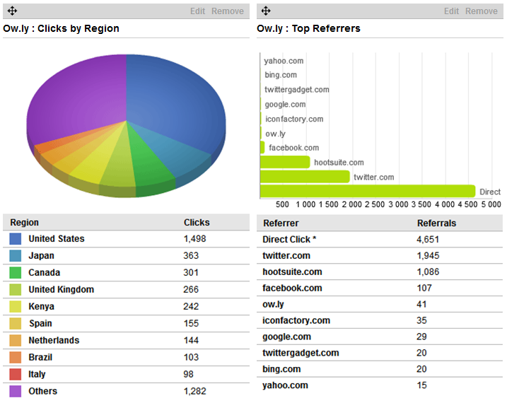Click yahoo.com in the referrer table
The width and height of the screenshot is (507, 403).
[x=285, y=385]
